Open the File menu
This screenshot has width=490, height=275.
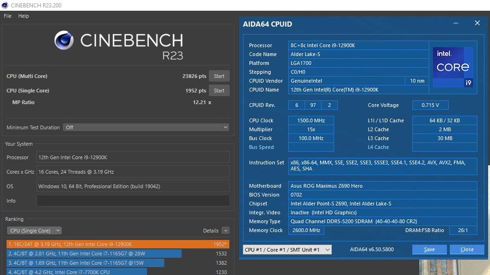[7, 16]
